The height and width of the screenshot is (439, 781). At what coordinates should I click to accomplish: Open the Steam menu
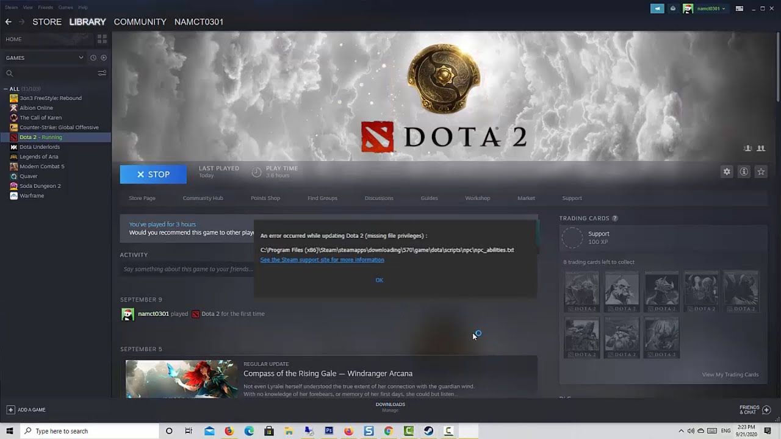pos(11,7)
